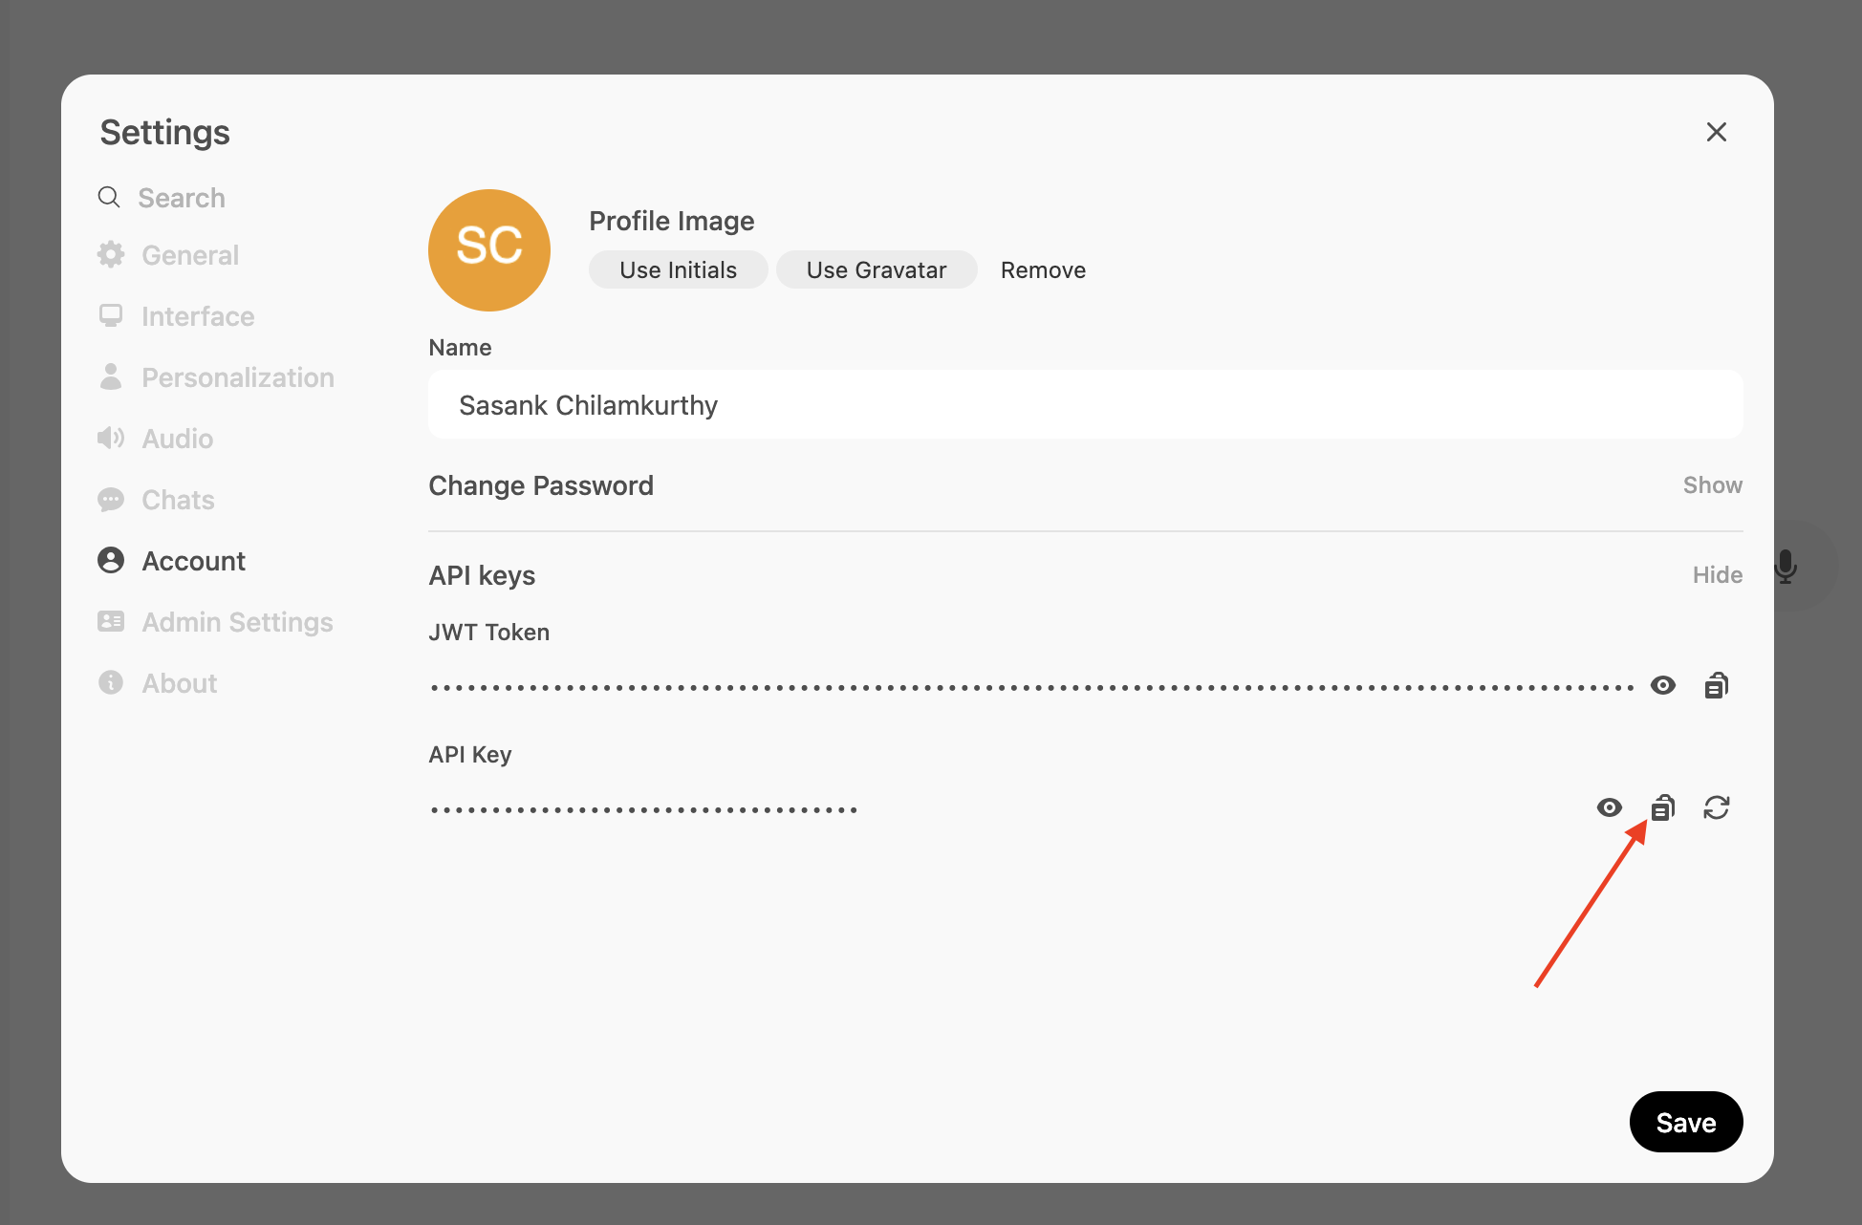Click the Name input field

1086,405
